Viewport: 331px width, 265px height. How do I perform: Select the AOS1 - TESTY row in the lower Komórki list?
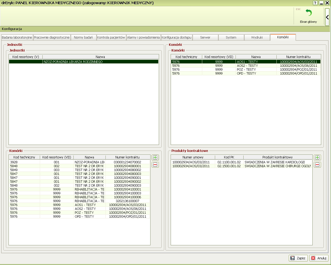pyautogui.click(x=79, y=205)
